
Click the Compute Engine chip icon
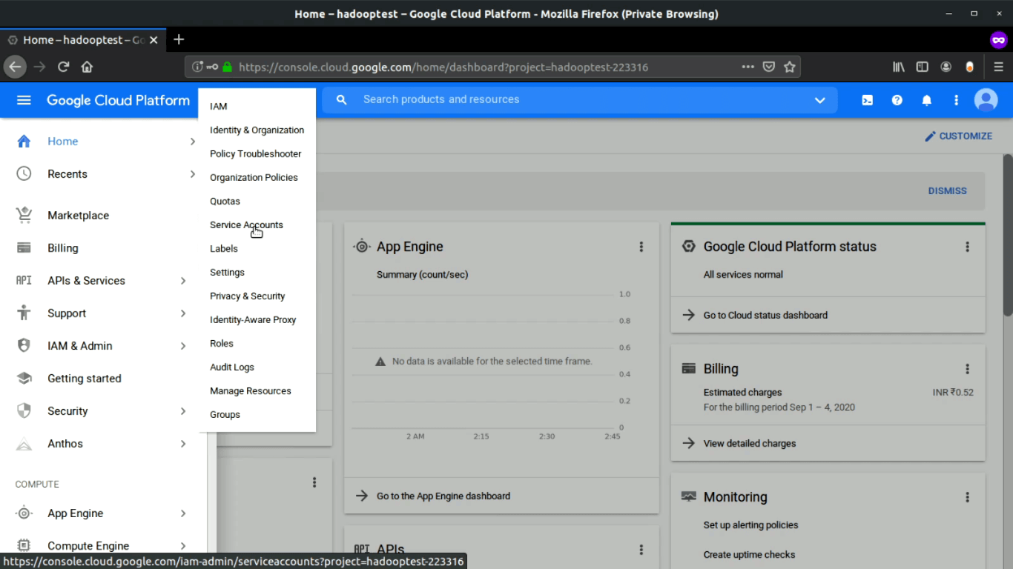click(24, 546)
